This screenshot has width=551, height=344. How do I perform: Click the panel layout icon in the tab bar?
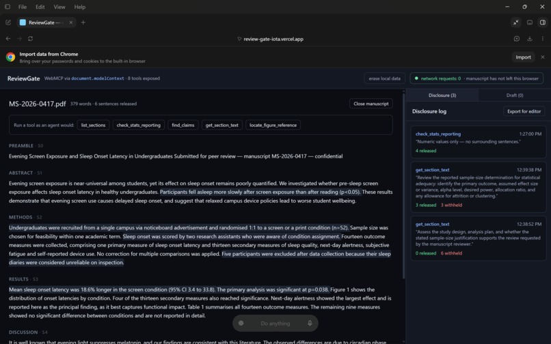point(530,23)
